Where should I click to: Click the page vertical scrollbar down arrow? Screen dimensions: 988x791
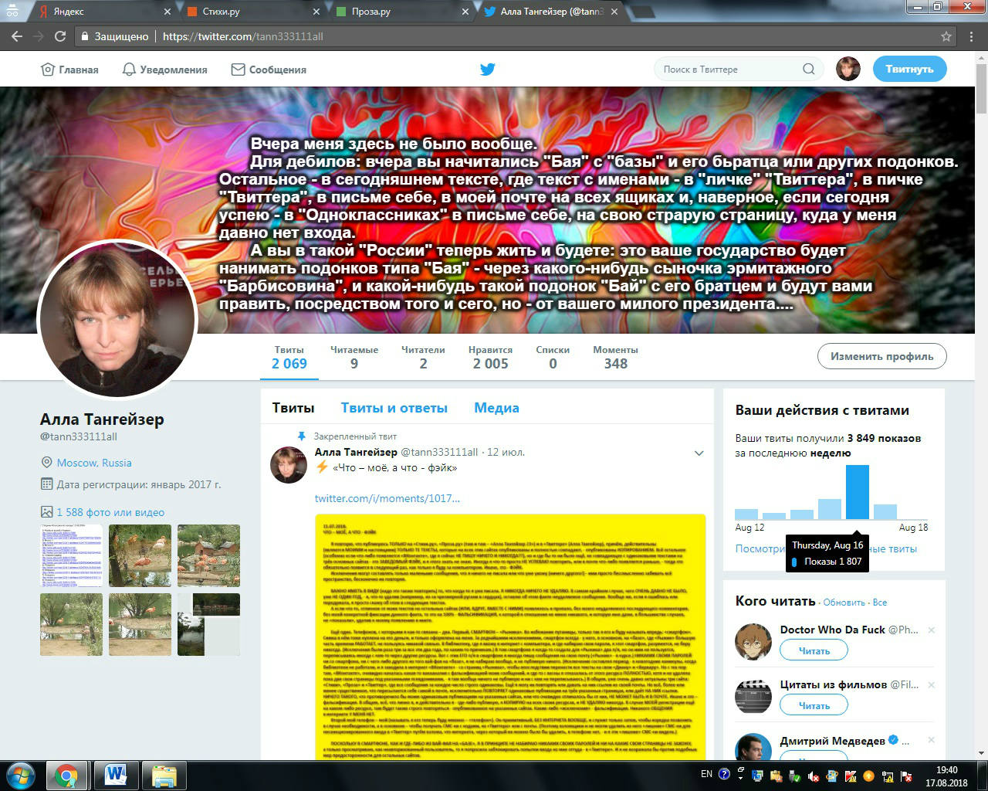[x=982, y=752]
